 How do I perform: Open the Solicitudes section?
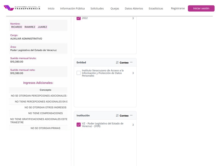click(x=97, y=8)
